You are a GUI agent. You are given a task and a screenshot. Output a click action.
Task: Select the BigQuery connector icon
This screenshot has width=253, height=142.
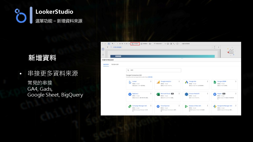click(130, 94)
